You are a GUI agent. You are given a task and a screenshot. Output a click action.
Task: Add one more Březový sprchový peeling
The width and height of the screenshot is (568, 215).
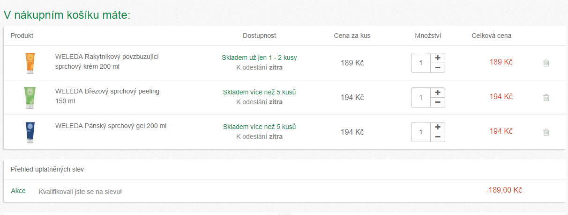point(438,93)
